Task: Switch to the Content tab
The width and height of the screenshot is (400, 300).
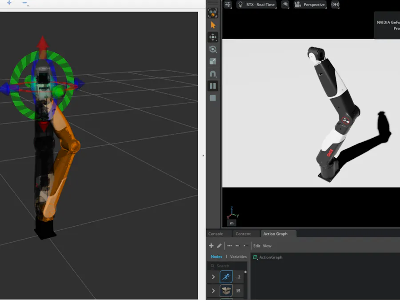Action: [x=243, y=234]
